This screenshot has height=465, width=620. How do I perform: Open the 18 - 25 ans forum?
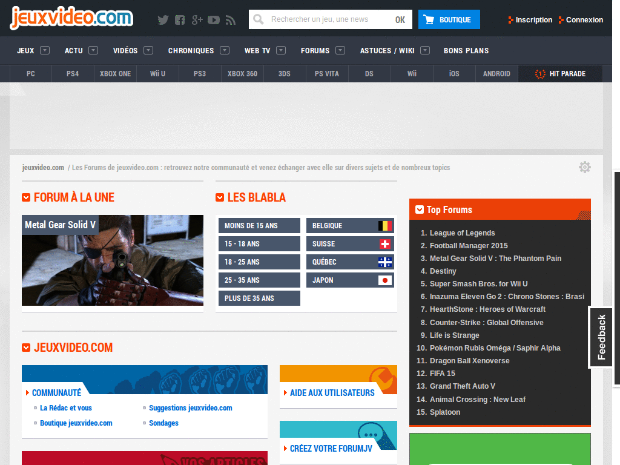pyautogui.click(x=259, y=262)
